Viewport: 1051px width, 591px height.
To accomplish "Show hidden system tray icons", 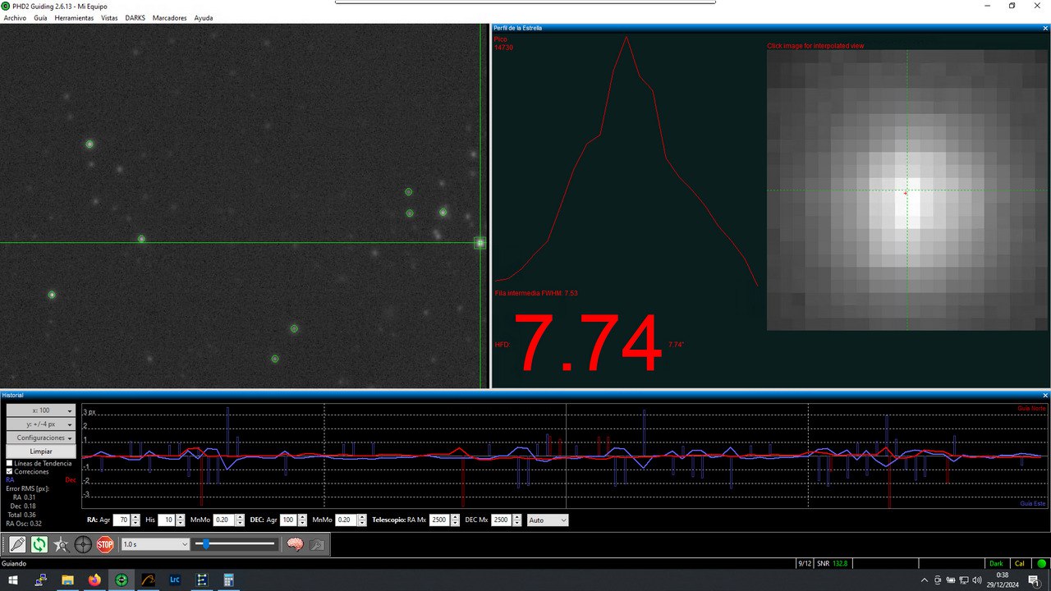I will (x=925, y=580).
